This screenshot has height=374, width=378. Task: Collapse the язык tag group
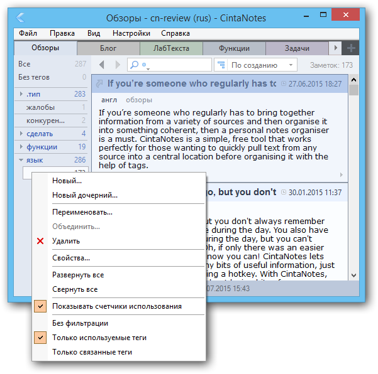(21, 160)
